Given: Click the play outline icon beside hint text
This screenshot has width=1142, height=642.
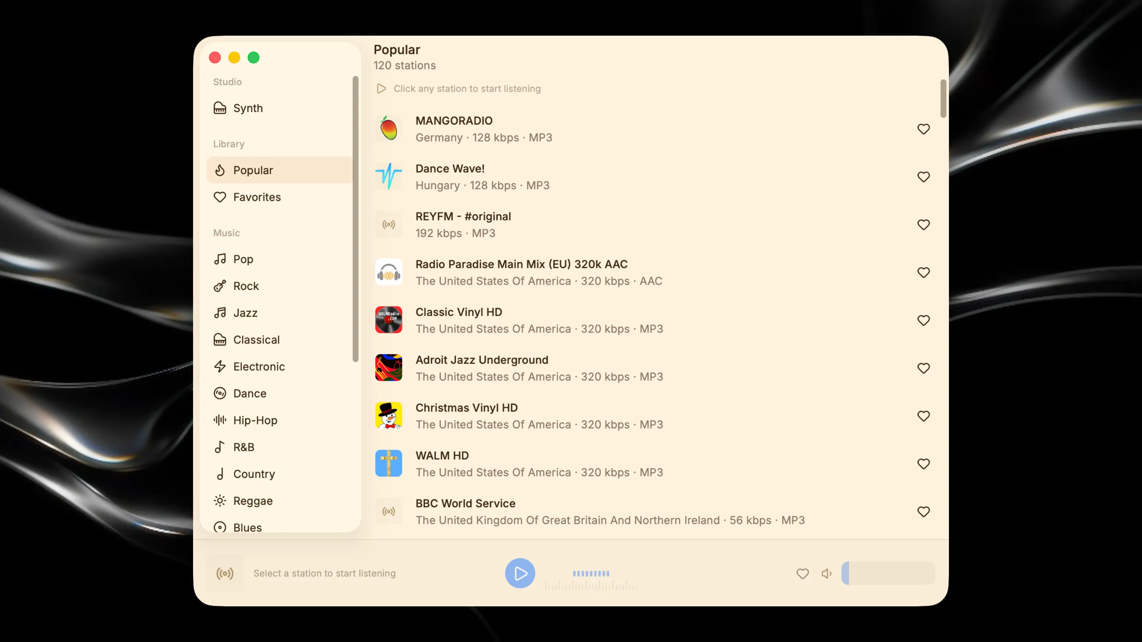Looking at the screenshot, I should point(381,88).
